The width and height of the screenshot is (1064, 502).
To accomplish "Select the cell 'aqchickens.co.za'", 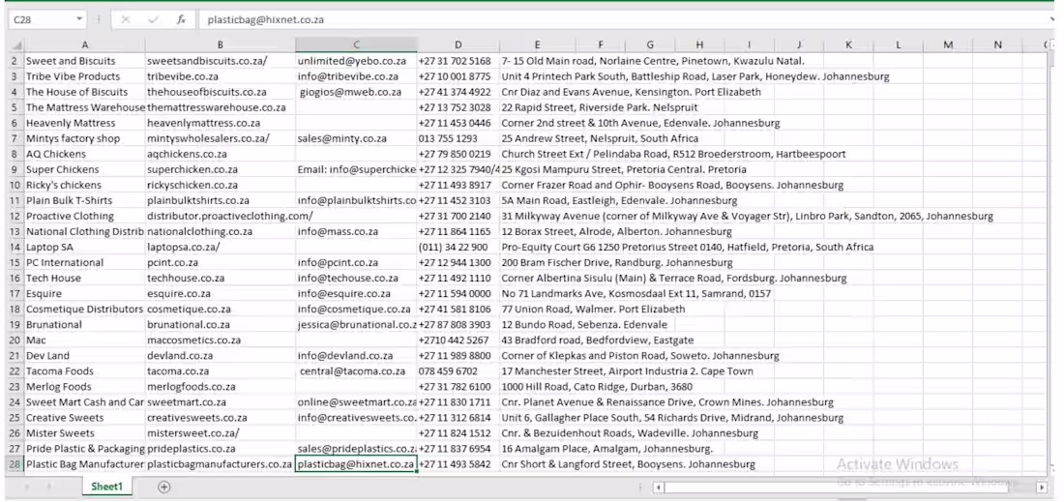I will click(220, 154).
